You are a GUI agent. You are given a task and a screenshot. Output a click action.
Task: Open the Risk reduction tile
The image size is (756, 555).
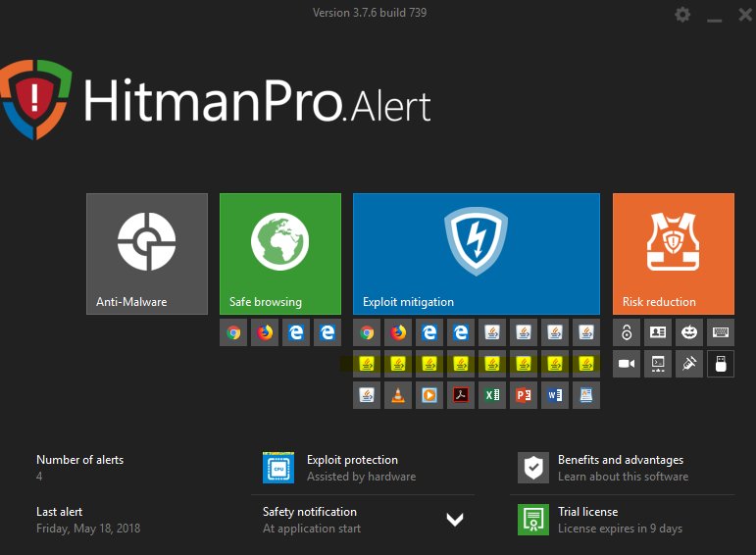point(674,254)
